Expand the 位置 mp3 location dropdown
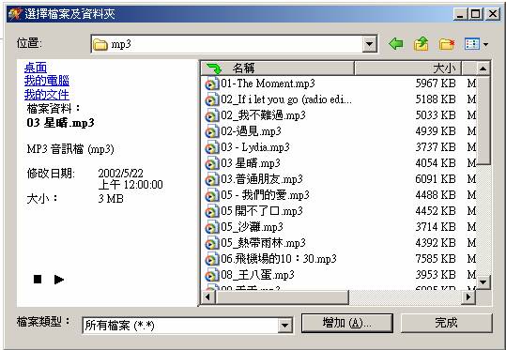 pyautogui.click(x=370, y=44)
